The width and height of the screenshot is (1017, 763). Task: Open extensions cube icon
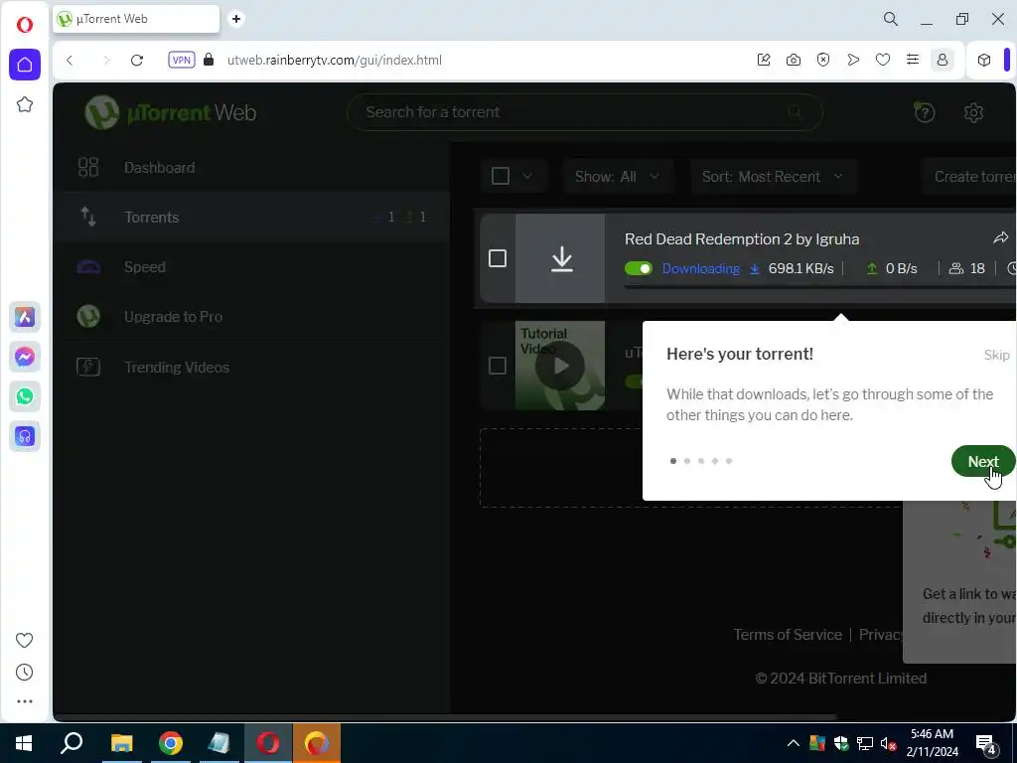(x=984, y=60)
